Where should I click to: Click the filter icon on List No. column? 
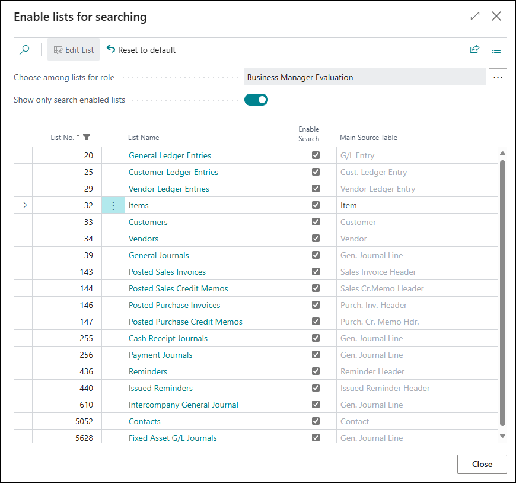pos(87,137)
